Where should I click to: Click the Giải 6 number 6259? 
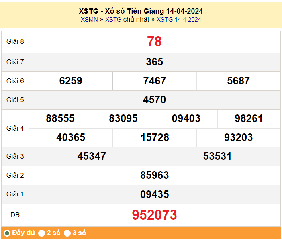71,81
